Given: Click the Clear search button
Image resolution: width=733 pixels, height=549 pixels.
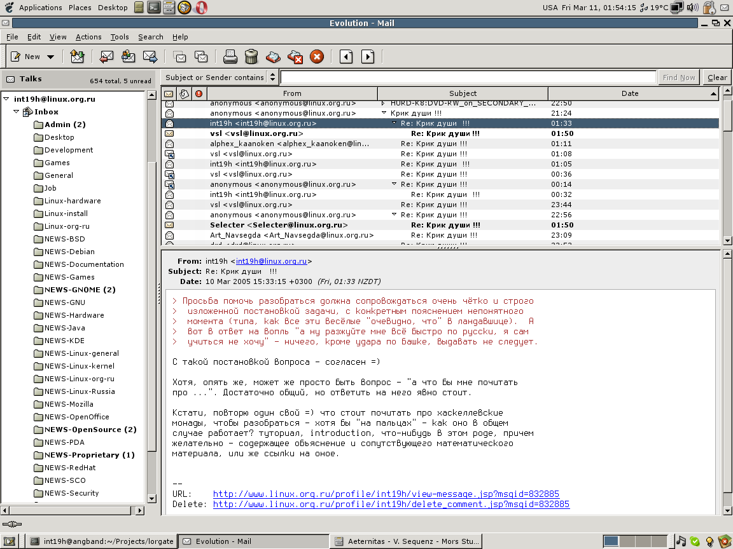Looking at the screenshot, I should point(717,78).
